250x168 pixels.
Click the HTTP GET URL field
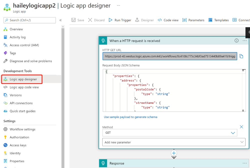pos(170,56)
